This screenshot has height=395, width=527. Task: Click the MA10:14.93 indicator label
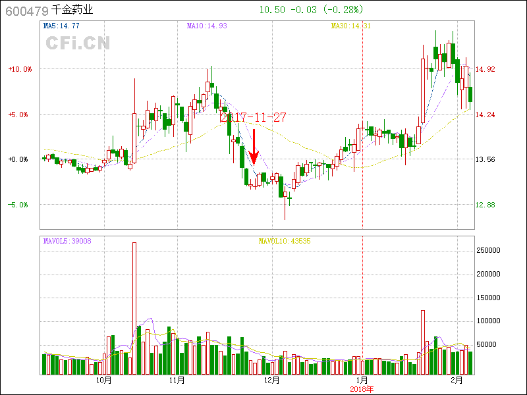point(206,26)
